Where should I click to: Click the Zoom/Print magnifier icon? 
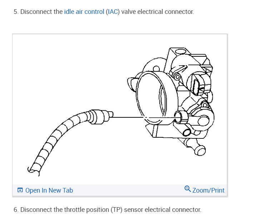coord(188,189)
